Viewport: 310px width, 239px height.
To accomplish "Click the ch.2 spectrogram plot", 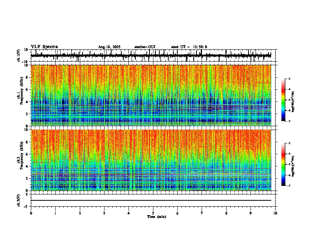I will pos(151,160).
